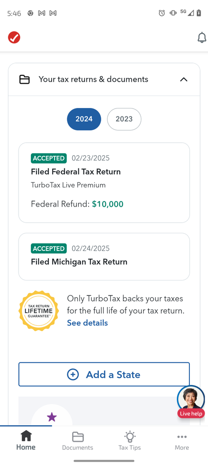
Task: Tap the TurboTax red checkmark logo
Action: click(14, 37)
